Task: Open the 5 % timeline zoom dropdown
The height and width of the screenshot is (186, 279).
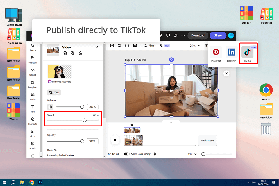Action: pos(192,154)
